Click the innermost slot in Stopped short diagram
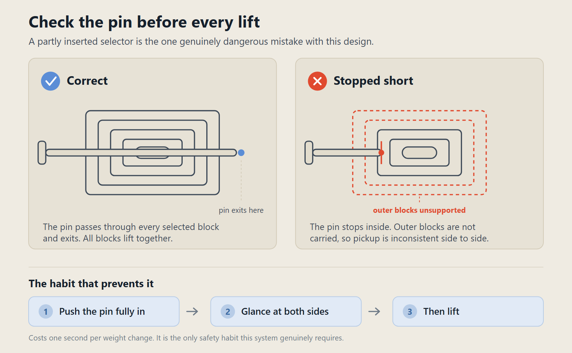Viewport: 572px width, 353px height. tap(419, 153)
